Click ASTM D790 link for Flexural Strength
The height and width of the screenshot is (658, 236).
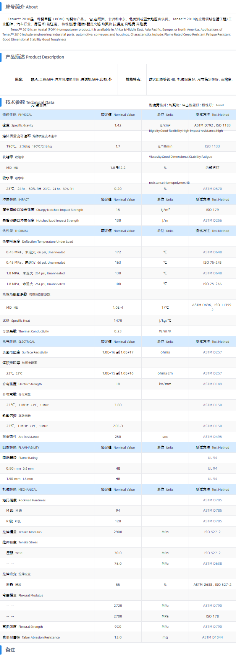(x=212, y=627)
